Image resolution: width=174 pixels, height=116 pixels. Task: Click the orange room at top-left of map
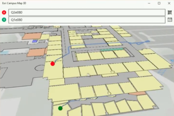pos(31,36)
